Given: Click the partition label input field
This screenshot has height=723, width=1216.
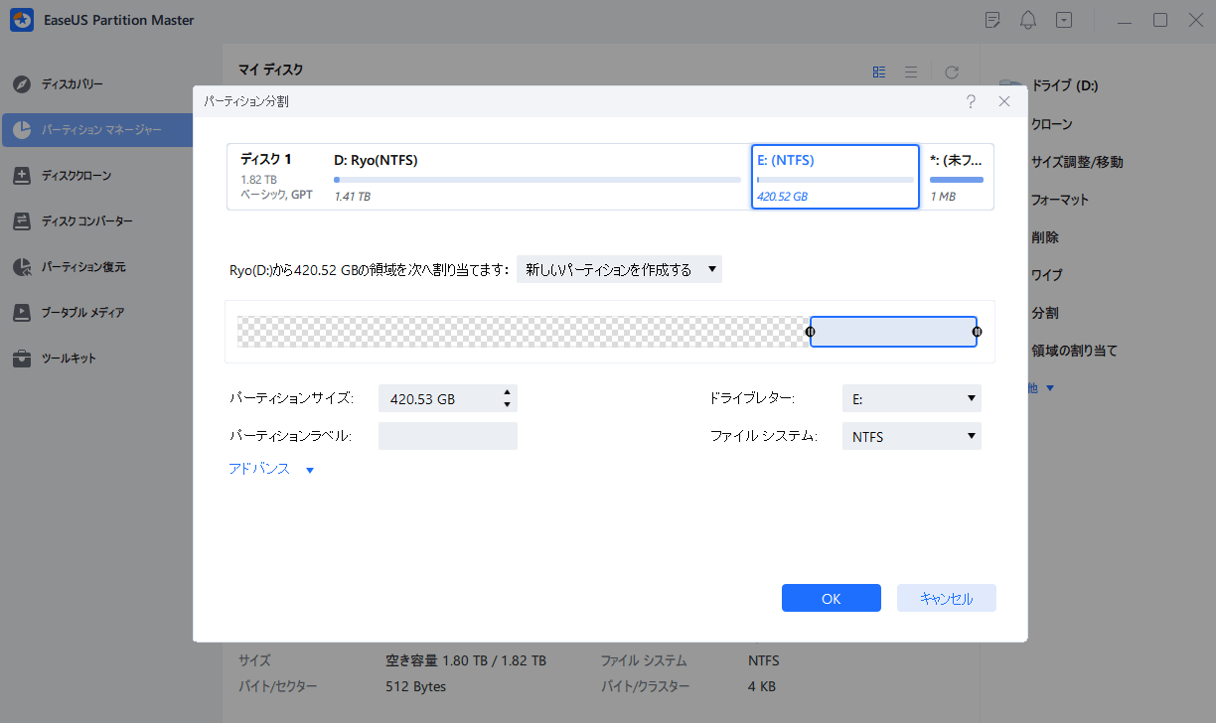Looking at the screenshot, I should pos(447,437).
